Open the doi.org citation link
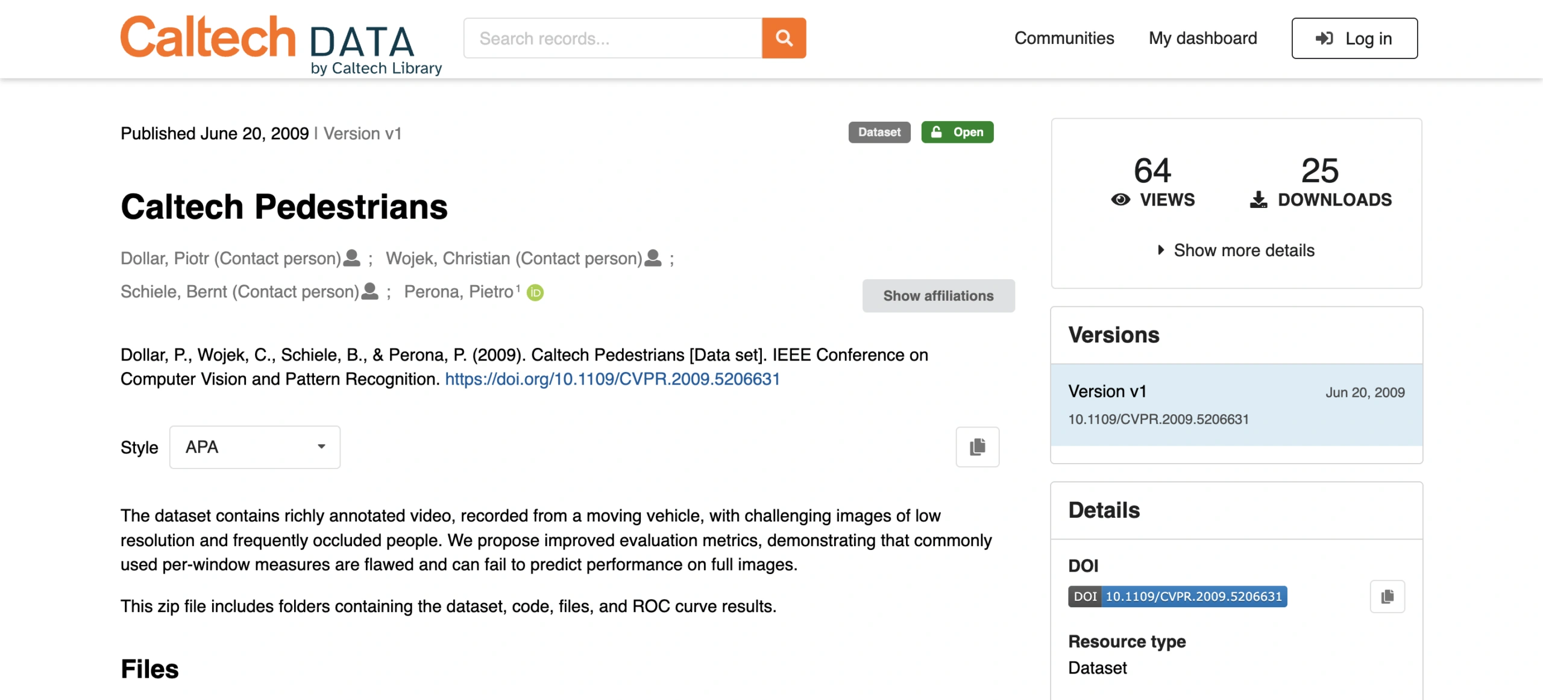The width and height of the screenshot is (1543, 700). click(x=612, y=379)
